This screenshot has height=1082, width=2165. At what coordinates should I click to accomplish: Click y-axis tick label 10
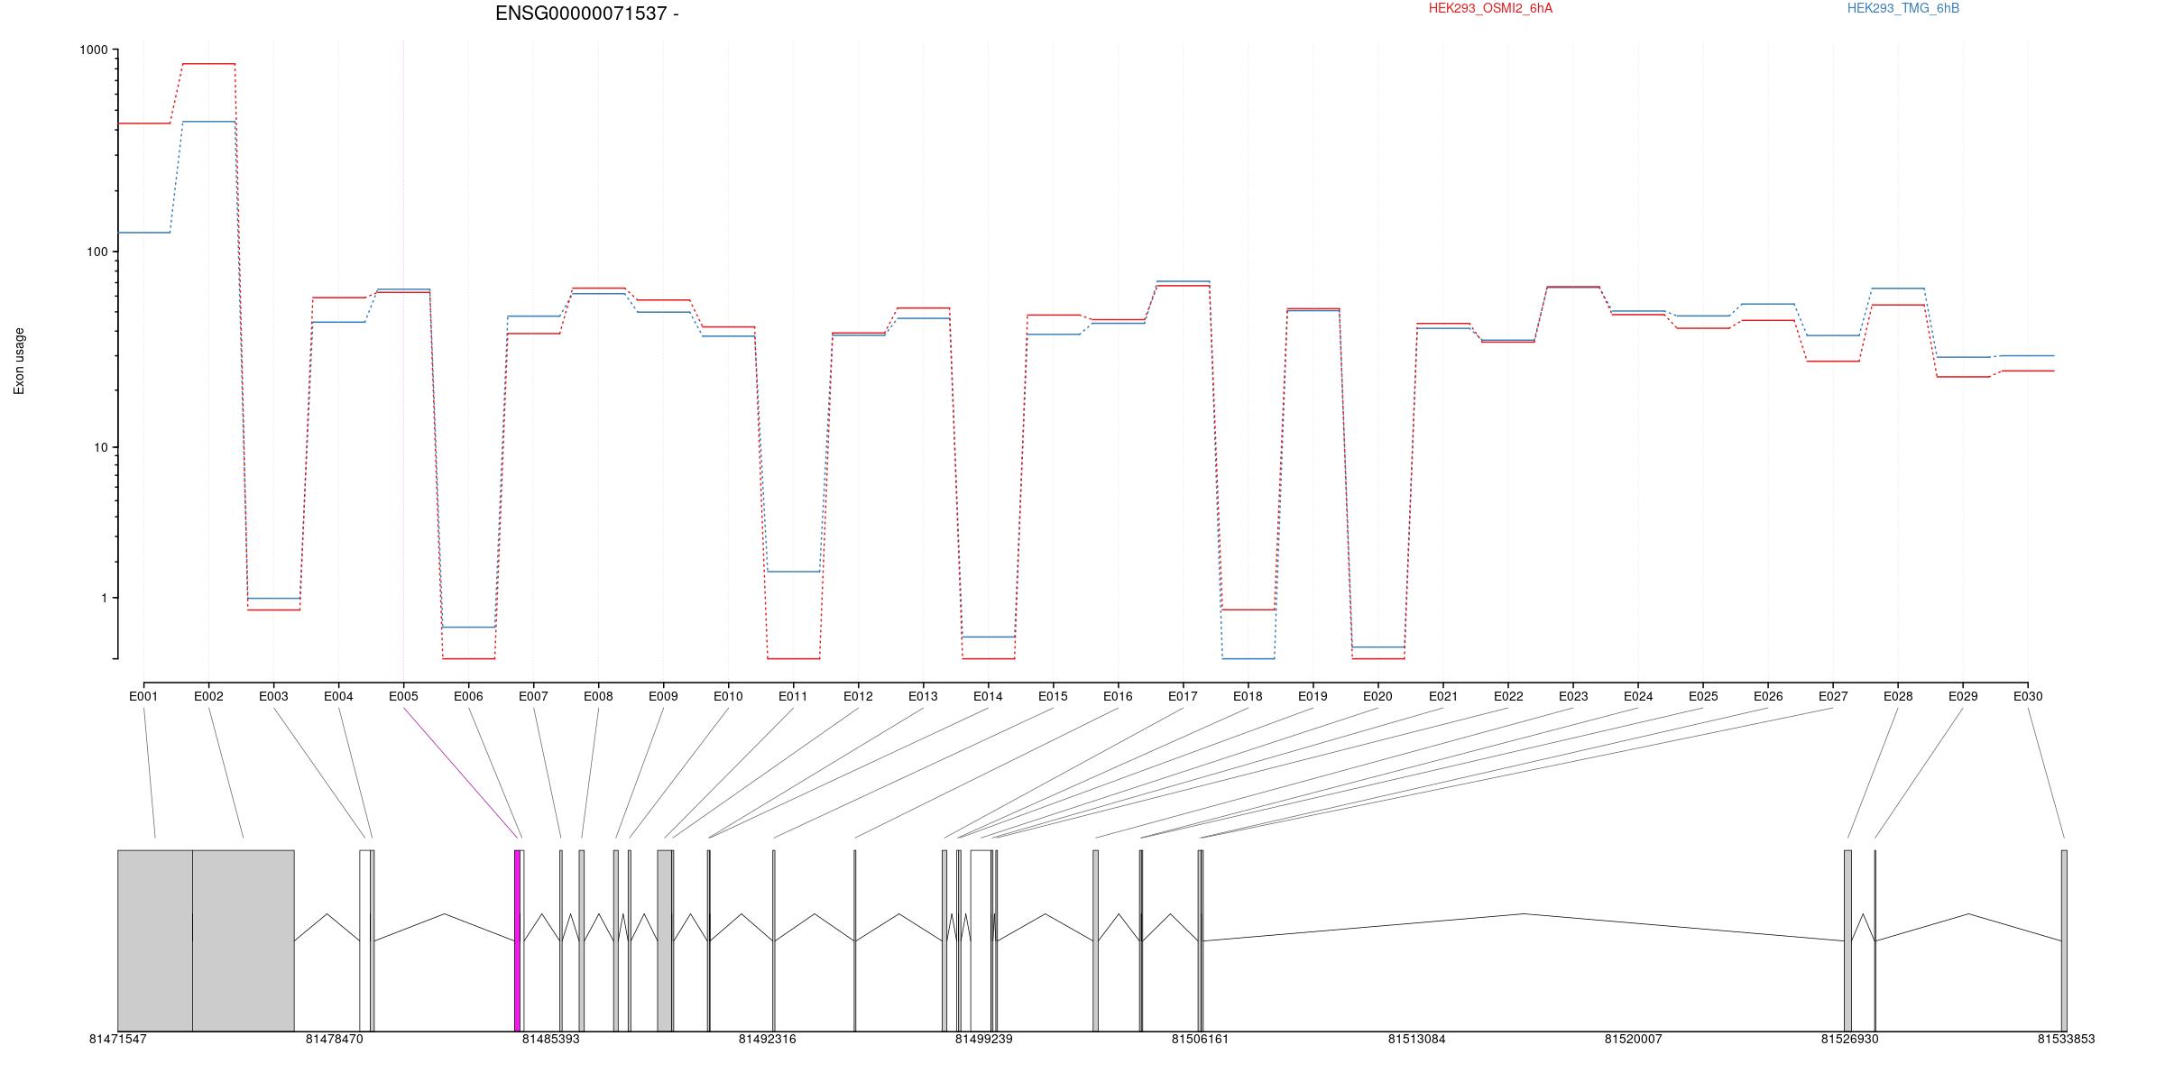pyautogui.click(x=100, y=447)
